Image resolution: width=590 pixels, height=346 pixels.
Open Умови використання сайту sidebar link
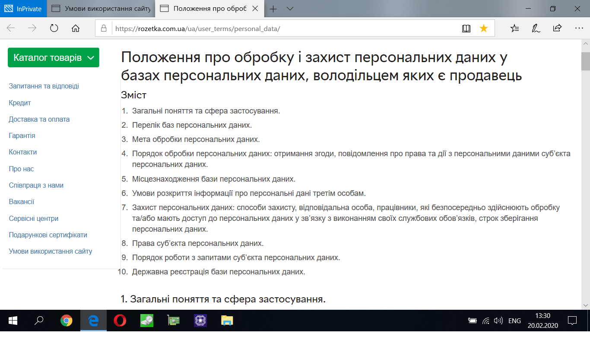click(x=51, y=251)
